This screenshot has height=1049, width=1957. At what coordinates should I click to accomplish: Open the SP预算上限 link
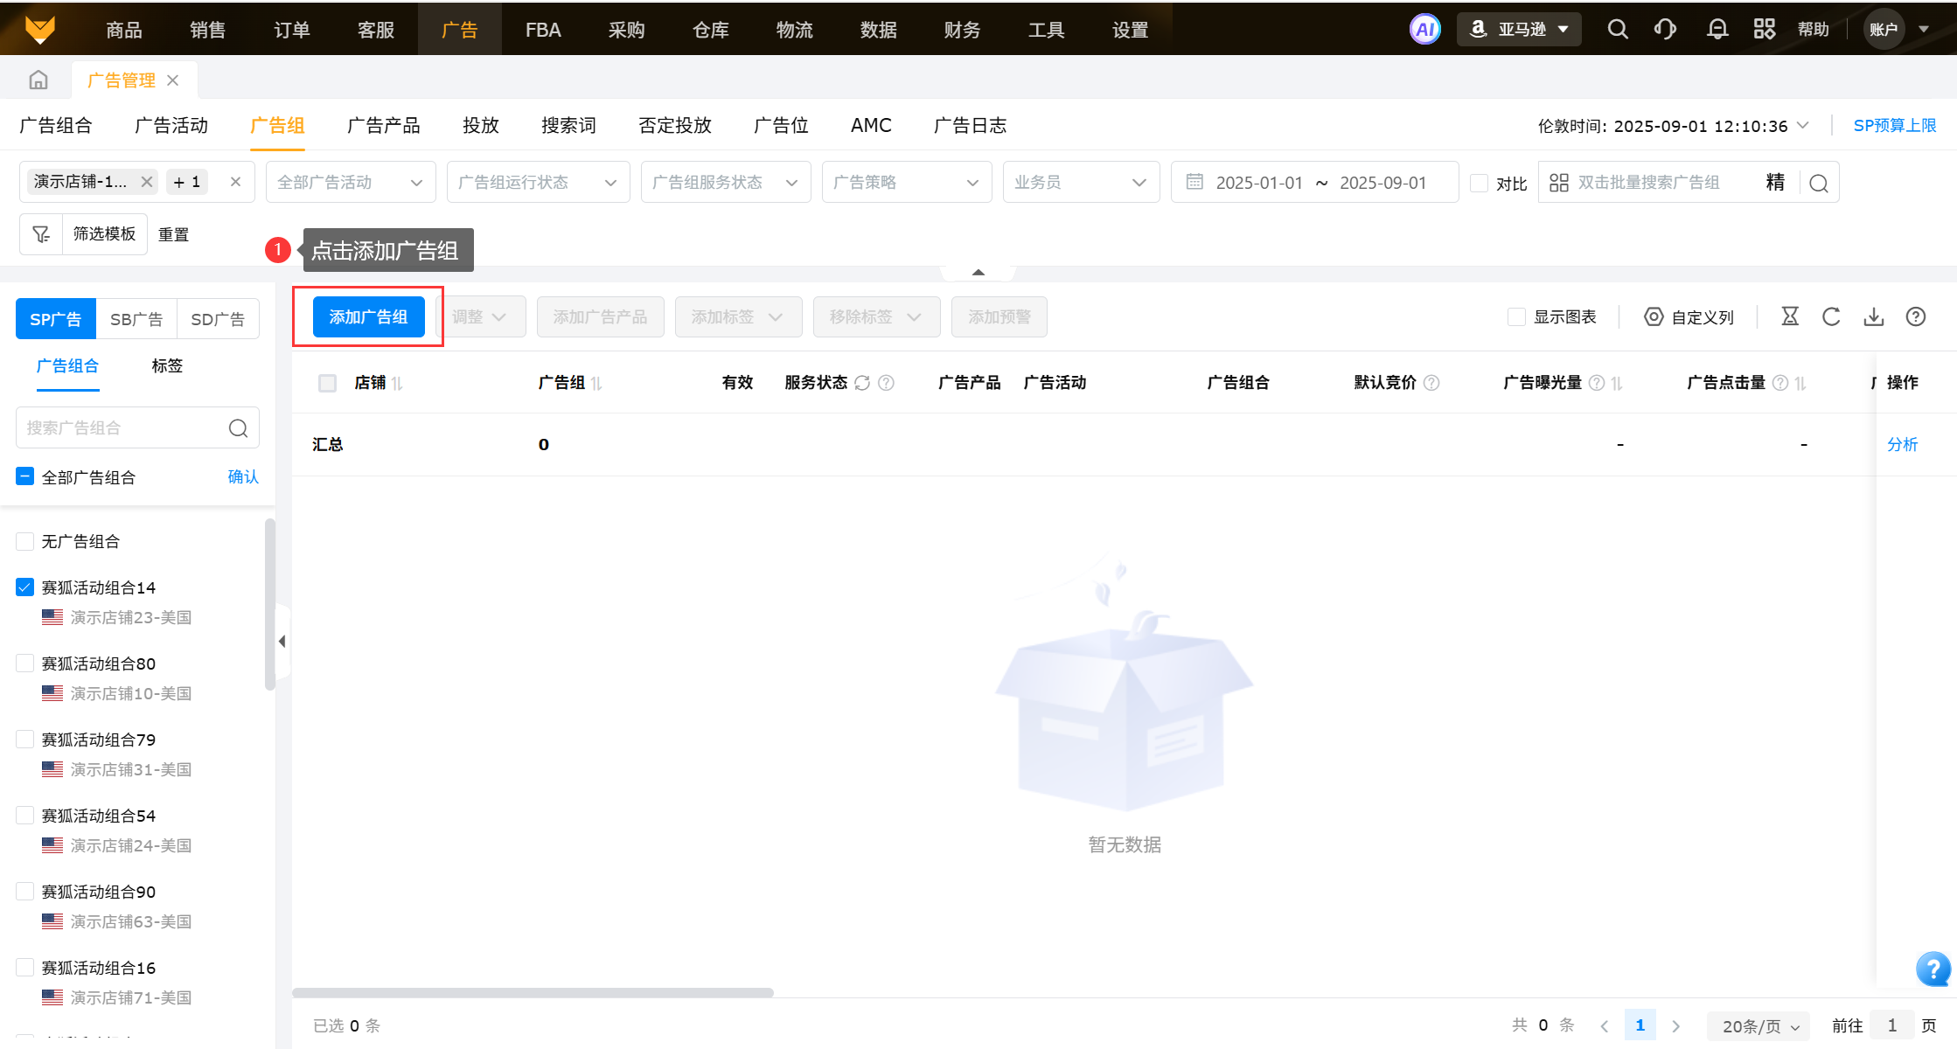tap(1894, 125)
